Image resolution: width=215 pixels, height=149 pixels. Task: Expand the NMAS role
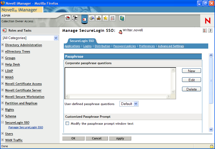click(x=3, y=77)
